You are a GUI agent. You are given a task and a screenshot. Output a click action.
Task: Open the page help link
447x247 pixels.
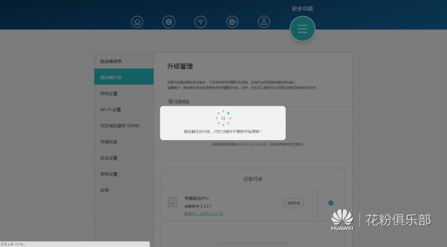tap(182, 102)
